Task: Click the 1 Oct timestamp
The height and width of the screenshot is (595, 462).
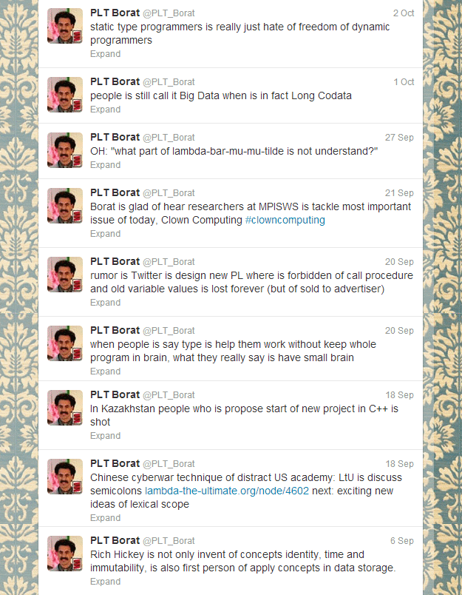Action: click(404, 82)
